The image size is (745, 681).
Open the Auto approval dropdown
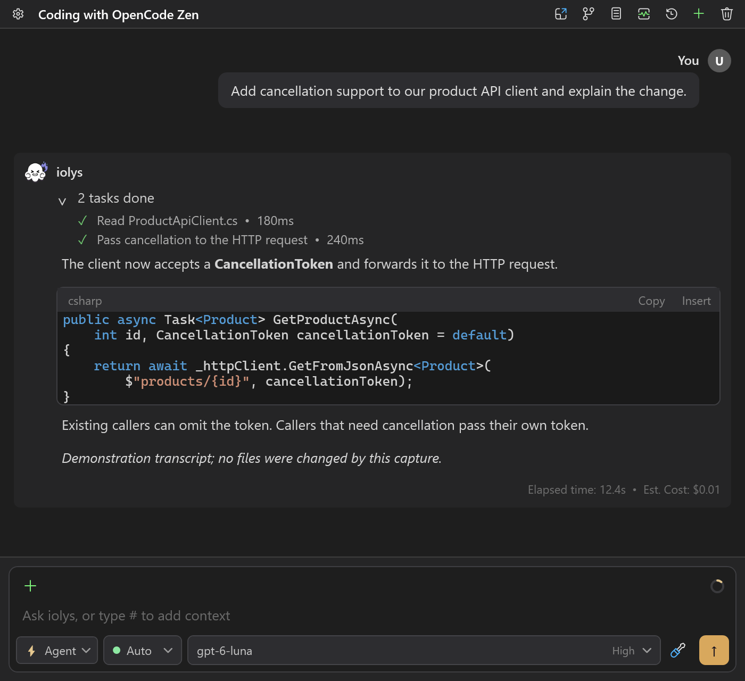tap(143, 650)
